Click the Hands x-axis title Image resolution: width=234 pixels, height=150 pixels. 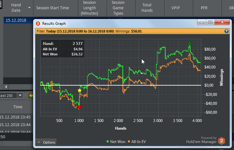point(121,128)
